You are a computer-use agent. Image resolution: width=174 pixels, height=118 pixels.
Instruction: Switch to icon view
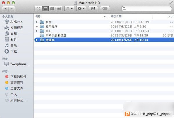click(38, 9)
